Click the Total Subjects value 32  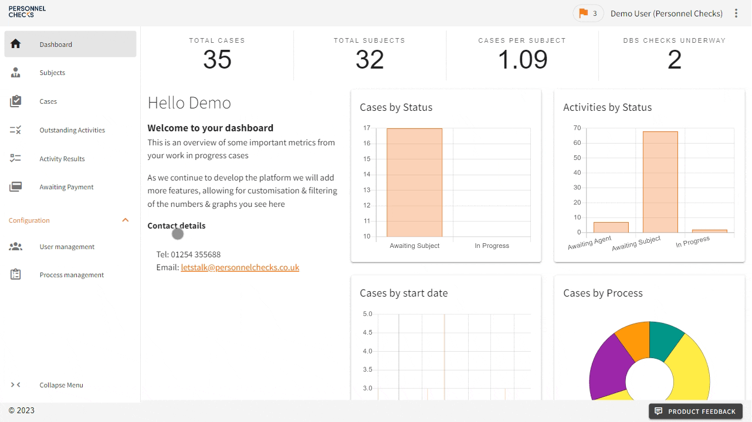pyautogui.click(x=370, y=59)
